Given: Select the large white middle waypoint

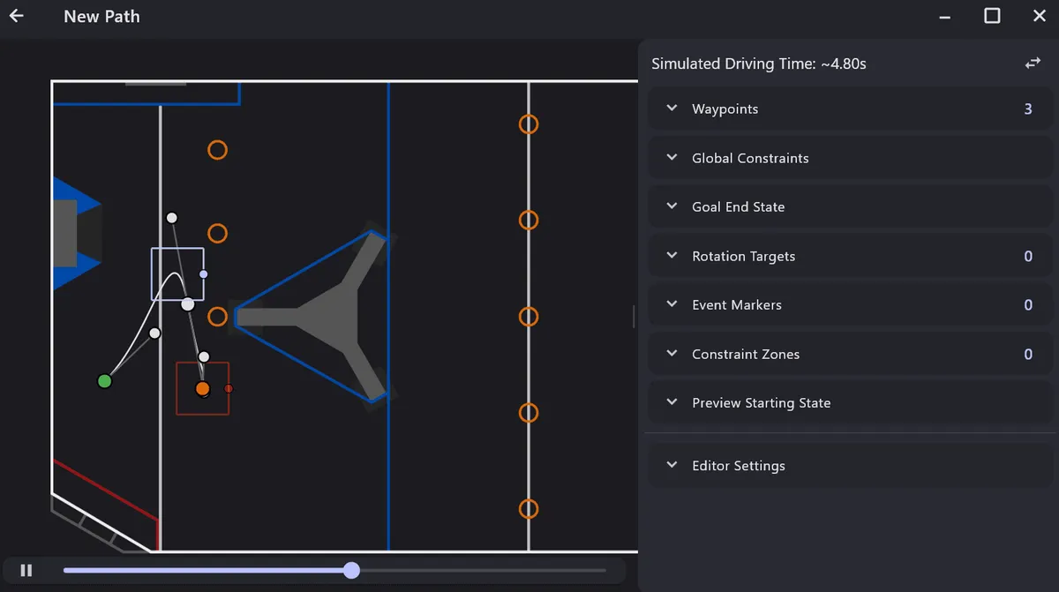Looking at the screenshot, I should (187, 304).
